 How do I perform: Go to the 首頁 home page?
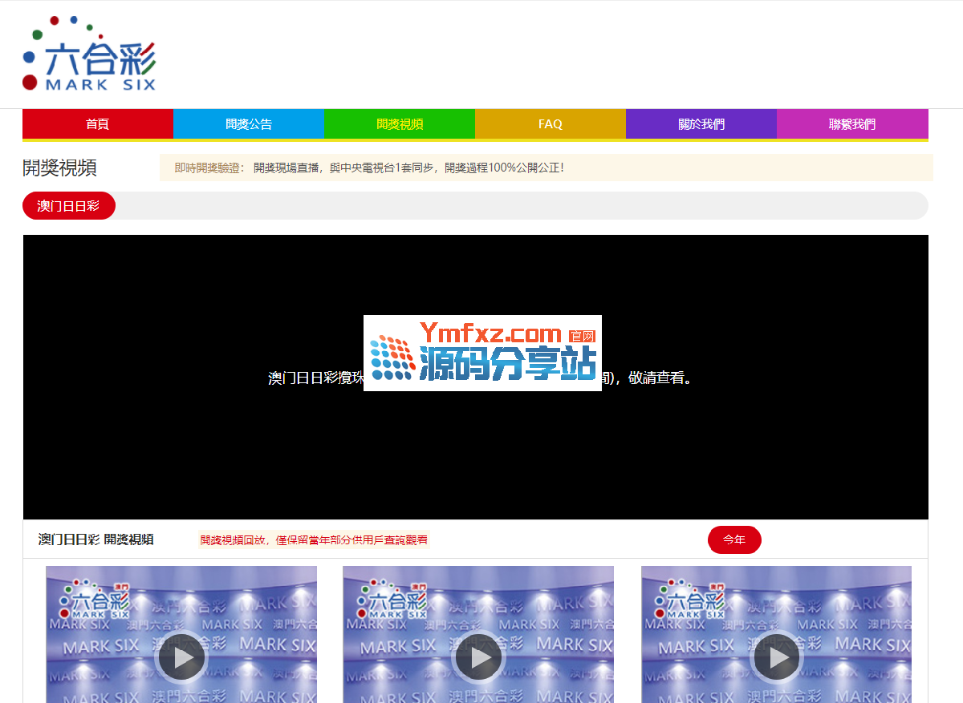pyautogui.click(x=97, y=124)
